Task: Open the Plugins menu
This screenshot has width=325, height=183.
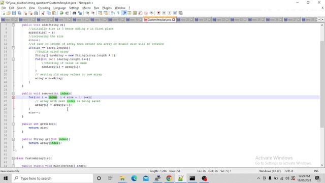Action: click(107, 8)
